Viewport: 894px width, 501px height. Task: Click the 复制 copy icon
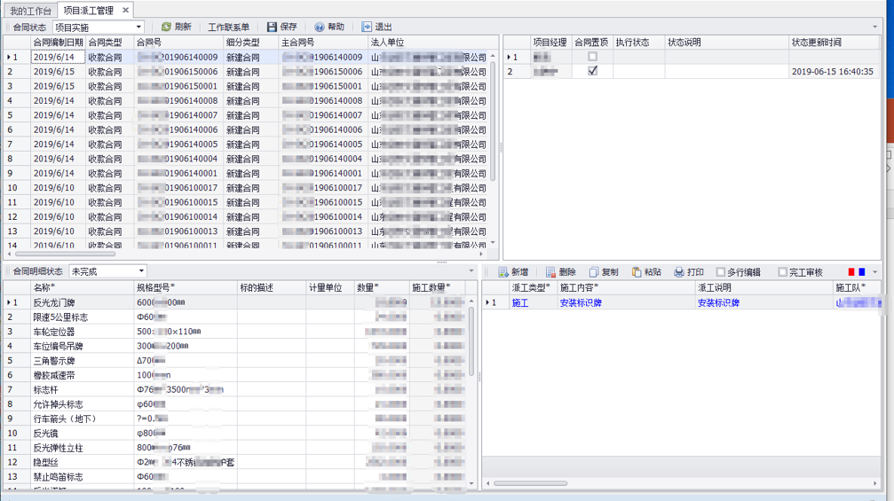coord(594,272)
